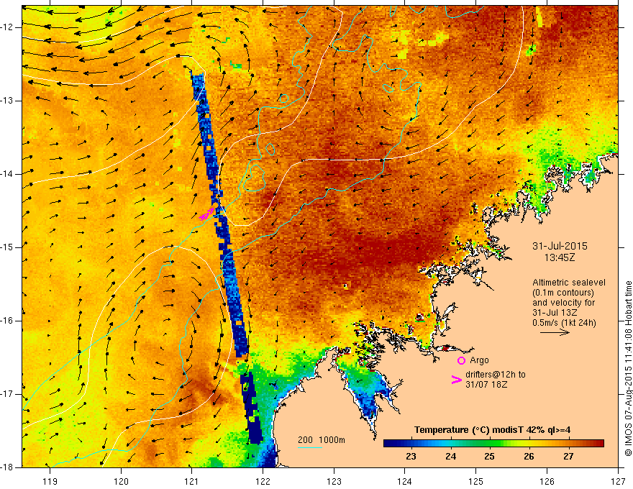Click the 'Temperature (°C) modisT 42% ql>=4' title

click(x=492, y=430)
